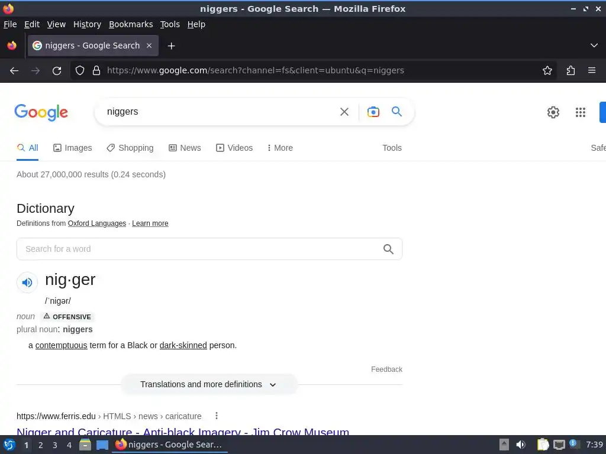Open the More search filters menu
The height and width of the screenshot is (454, 606).
click(x=280, y=148)
